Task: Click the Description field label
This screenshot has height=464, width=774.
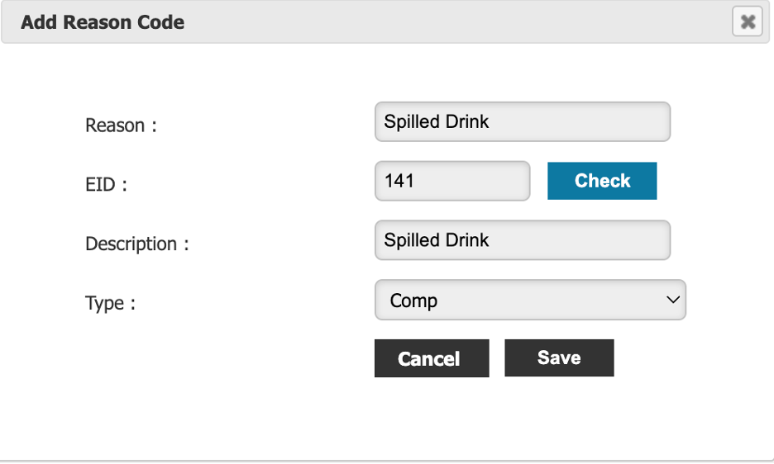Action: coord(137,244)
